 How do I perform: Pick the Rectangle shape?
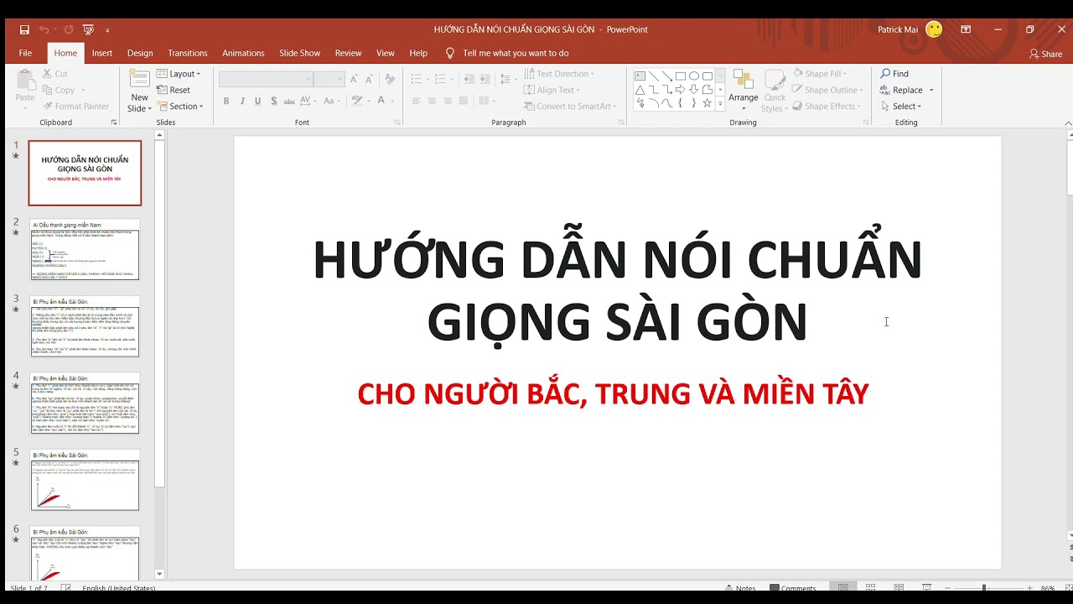coord(681,75)
